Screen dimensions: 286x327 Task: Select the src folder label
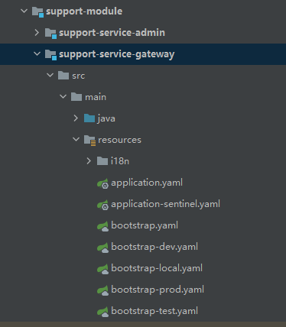point(79,76)
